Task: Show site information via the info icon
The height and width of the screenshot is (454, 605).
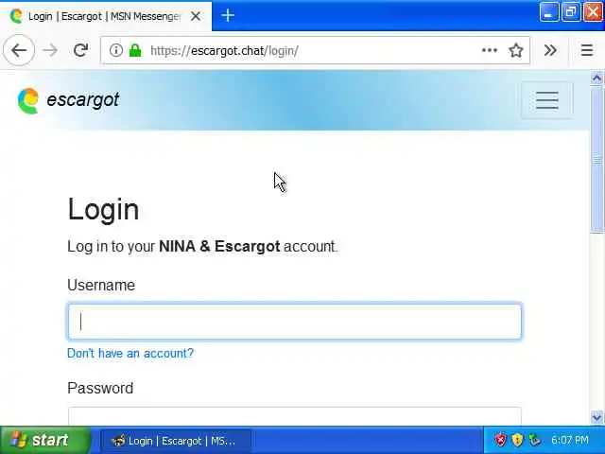Action: point(115,50)
